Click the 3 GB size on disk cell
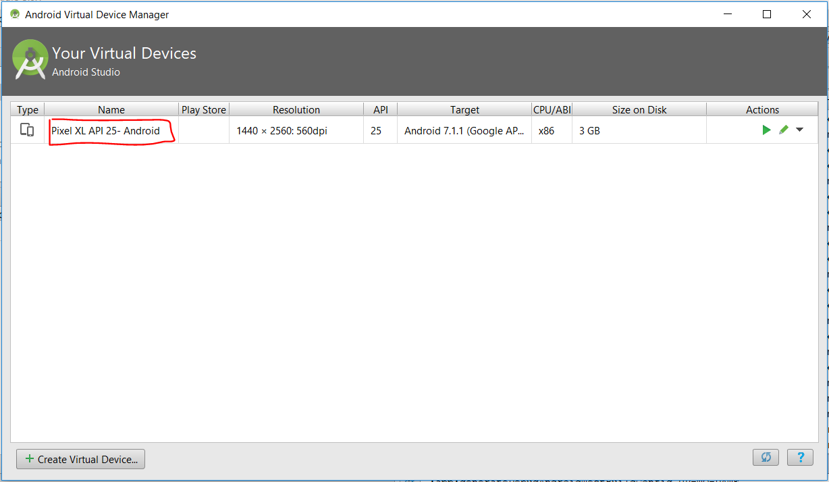Viewport: 829px width, 482px height. [639, 130]
